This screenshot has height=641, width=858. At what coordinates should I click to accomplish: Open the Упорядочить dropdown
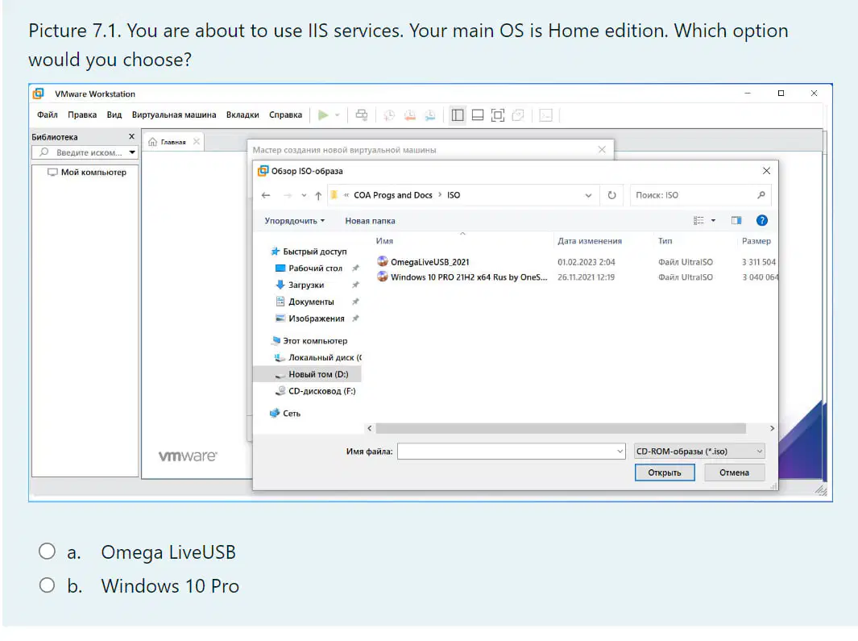(x=294, y=221)
